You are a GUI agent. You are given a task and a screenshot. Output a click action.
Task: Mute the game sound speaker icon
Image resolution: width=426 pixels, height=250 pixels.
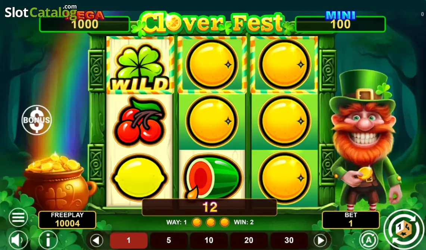click(18, 240)
